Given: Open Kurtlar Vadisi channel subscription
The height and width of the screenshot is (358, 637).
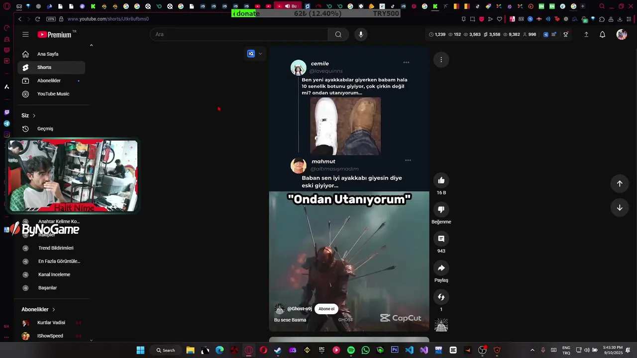Looking at the screenshot, I should (x=51, y=323).
